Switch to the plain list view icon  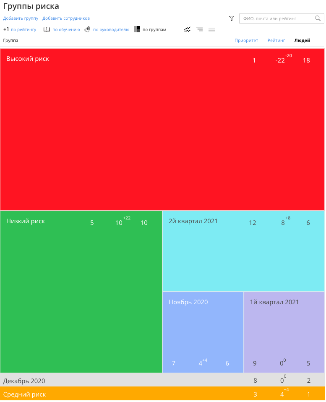coord(212,29)
